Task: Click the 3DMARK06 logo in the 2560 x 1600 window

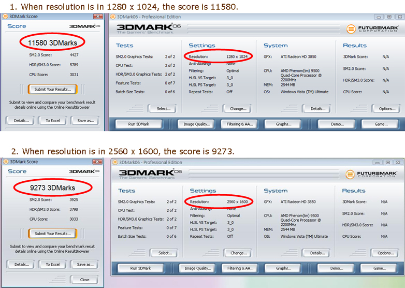Action: (150, 174)
